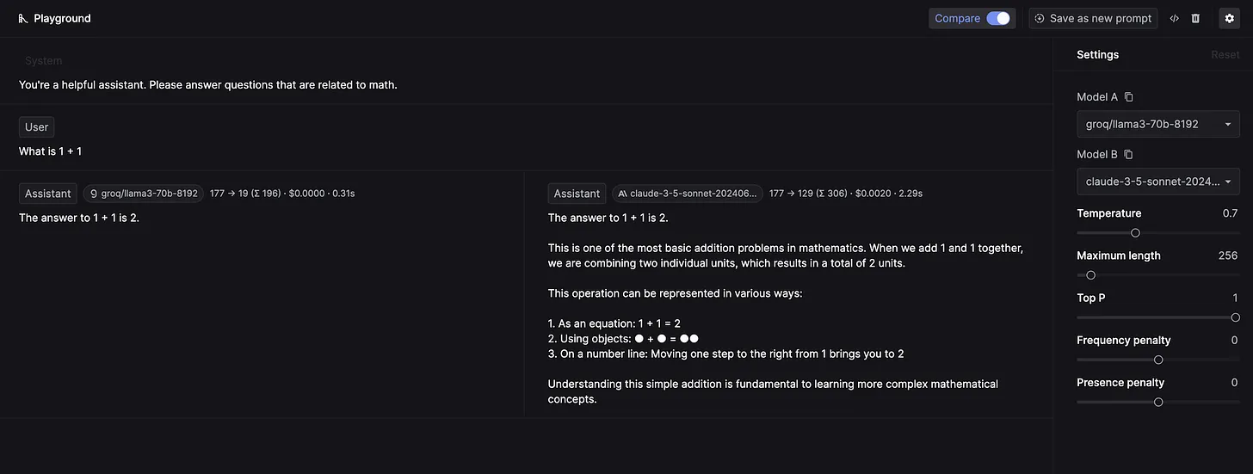Click the trash delete icon
Image resolution: width=1253 pixels, height=474 pixels.
[x=1195, y=18]
